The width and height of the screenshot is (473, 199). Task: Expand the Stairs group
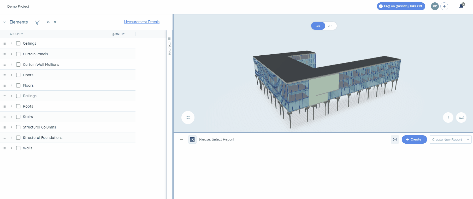point(11,117)
